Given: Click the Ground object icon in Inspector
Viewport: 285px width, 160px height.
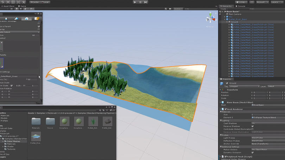Looking at the screenshot, I should pos(222,84).
